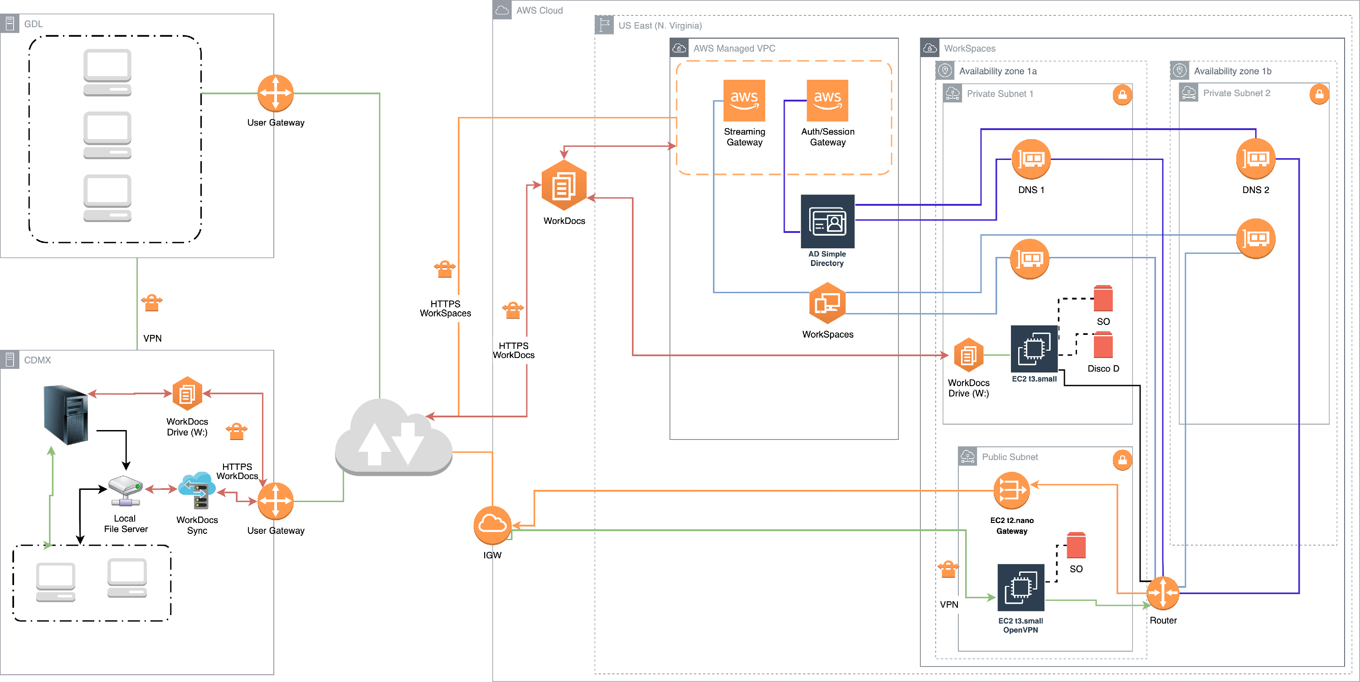1360x682 pixels.
Task: Select the top computer in GDL group
Action: [107, 73]
